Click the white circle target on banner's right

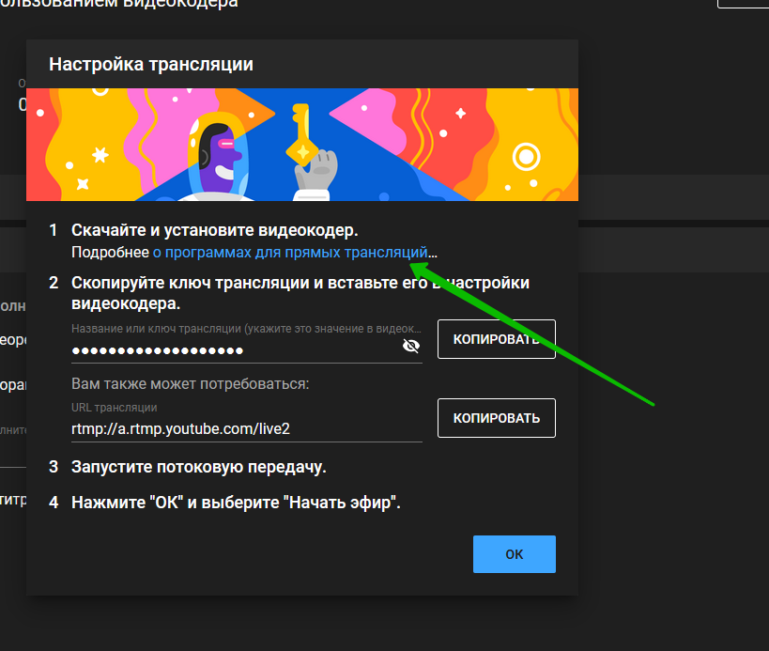click(529, 157)
